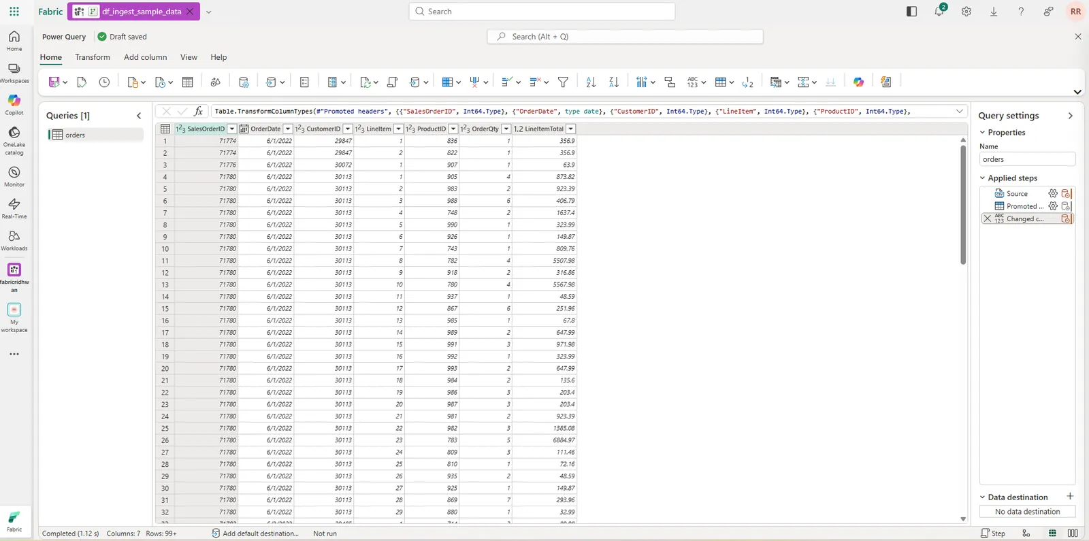Click Add default destination
Screen dimensions: 1089x541
click(255, 534)
